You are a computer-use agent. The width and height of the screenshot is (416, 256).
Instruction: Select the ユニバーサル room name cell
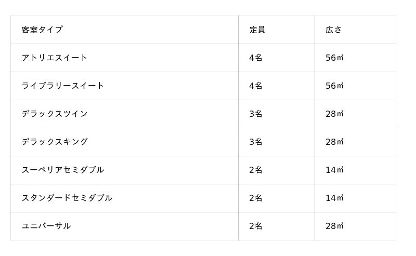46,226
